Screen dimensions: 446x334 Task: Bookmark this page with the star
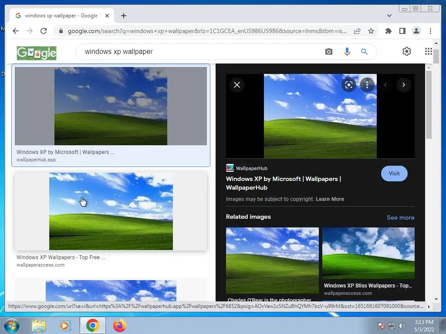371,31
